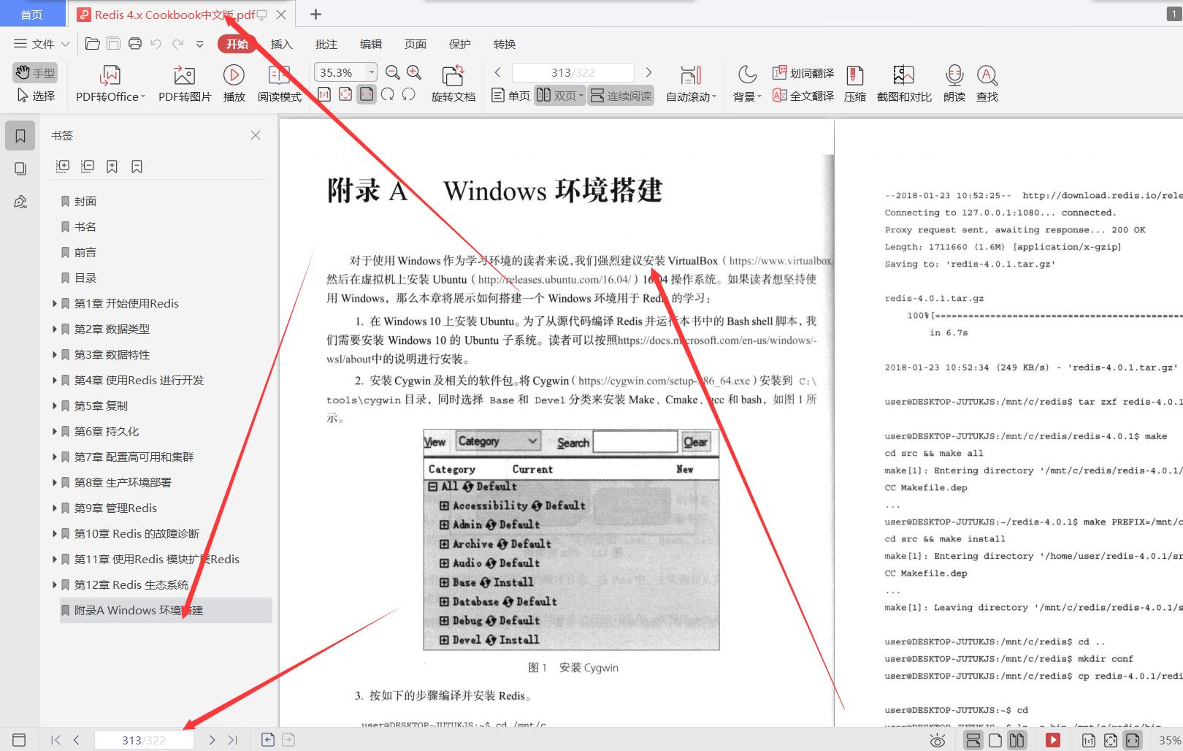Rotate view clockwise icon
1183x751 pixels.
388,94
